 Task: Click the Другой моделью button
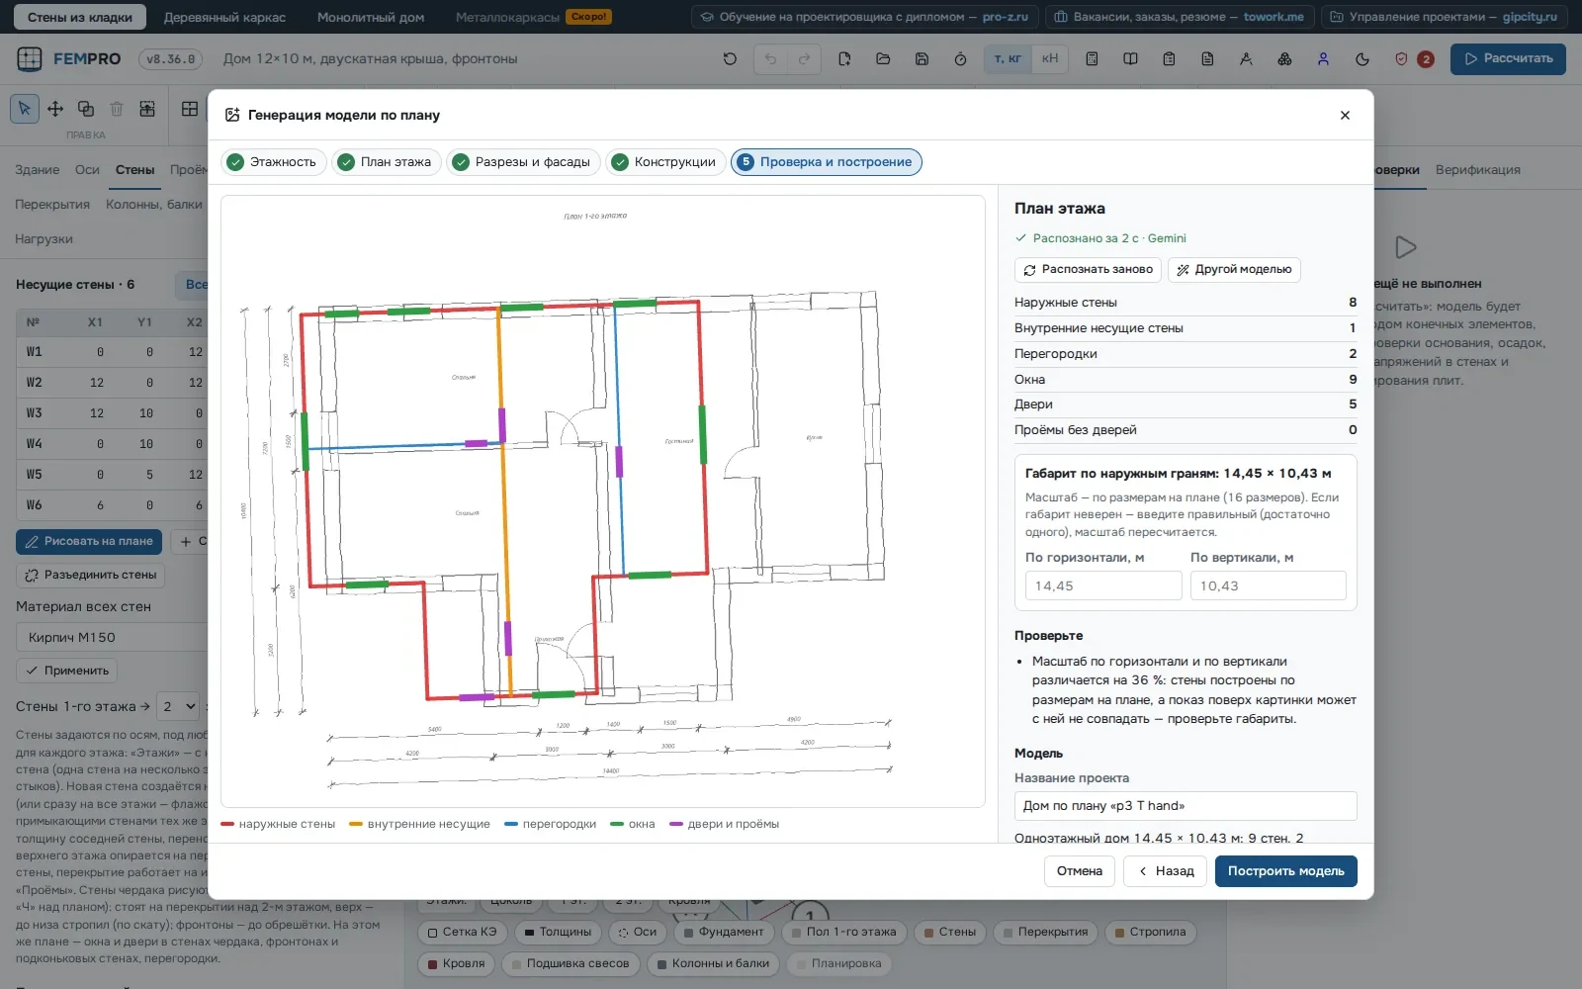tap(1234, 269)
